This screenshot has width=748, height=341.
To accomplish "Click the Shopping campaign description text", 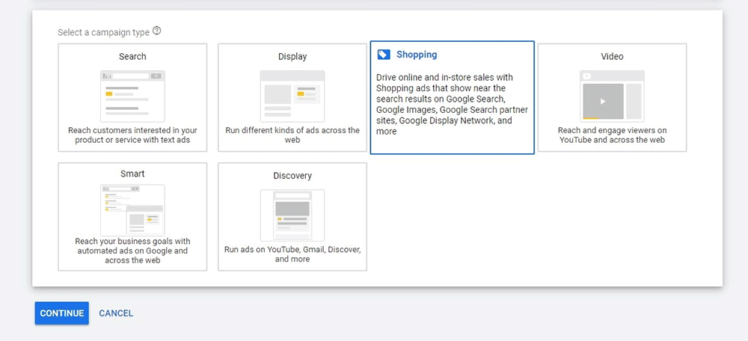I will click(452, 104).
